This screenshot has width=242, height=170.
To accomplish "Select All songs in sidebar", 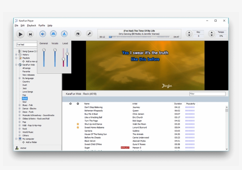I will pos(26,68).
